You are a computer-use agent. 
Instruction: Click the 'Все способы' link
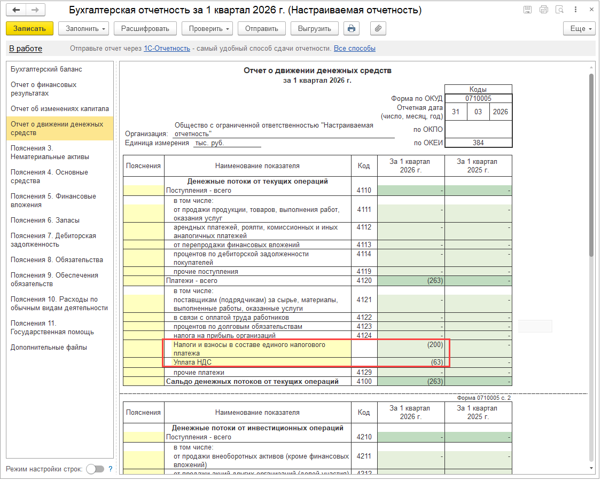click(x=354, y=49)
